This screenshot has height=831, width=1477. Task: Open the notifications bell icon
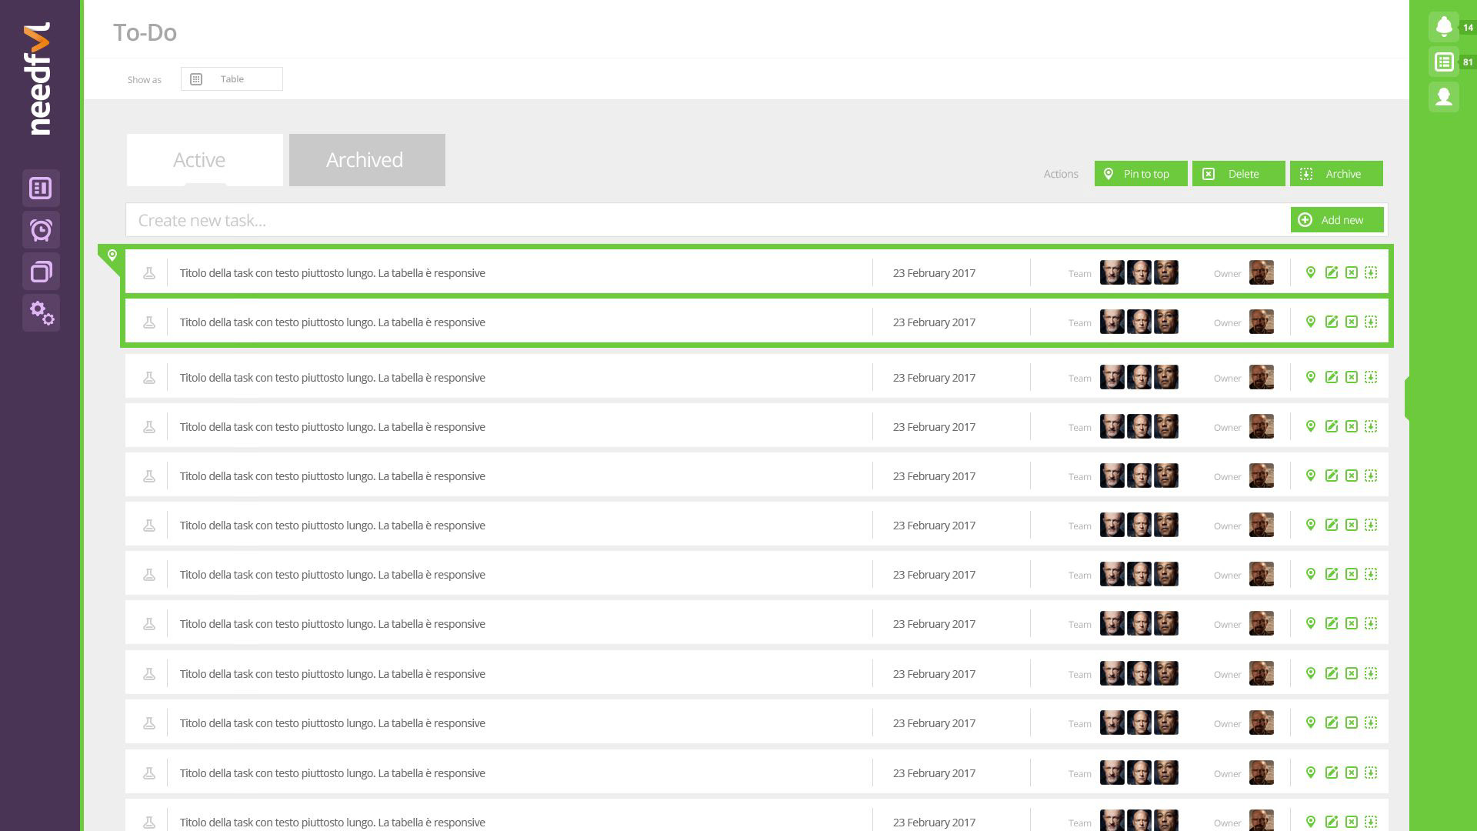pos(1444,27)
